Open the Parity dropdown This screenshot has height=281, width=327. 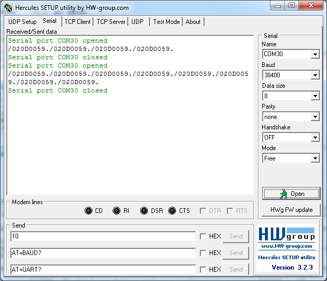point(315,116)
